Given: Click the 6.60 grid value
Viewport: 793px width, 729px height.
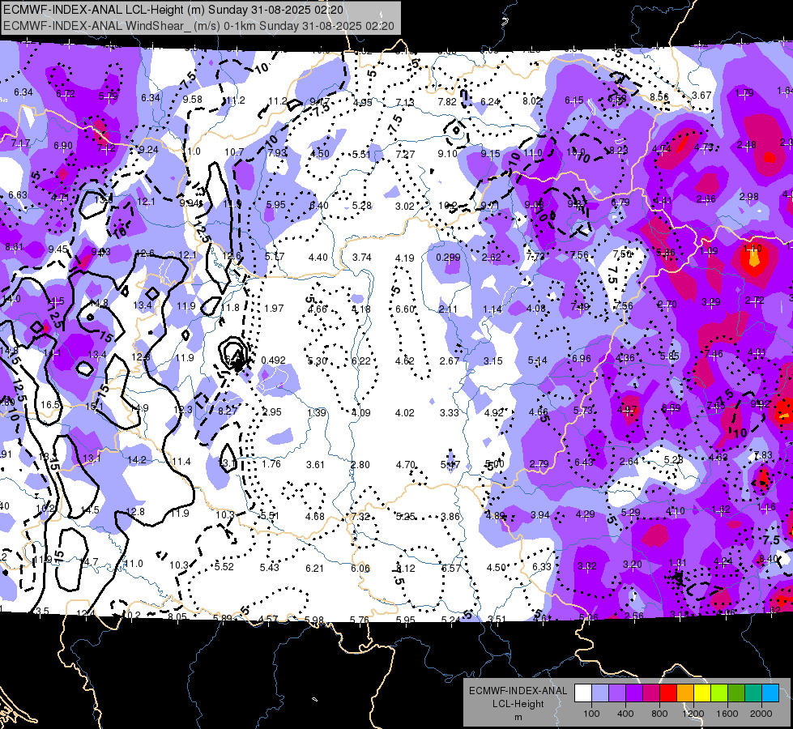Looking at the screenshot, I should pos(405,309).
